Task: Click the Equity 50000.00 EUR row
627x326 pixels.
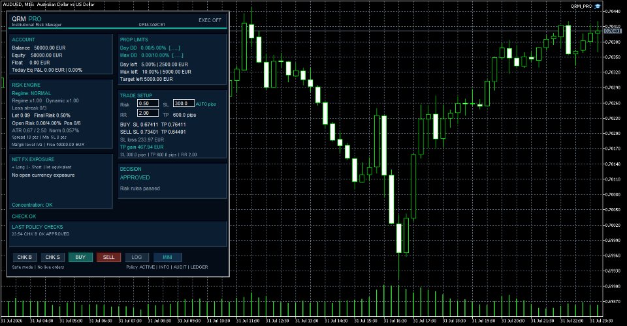Action: click(37, 55)
